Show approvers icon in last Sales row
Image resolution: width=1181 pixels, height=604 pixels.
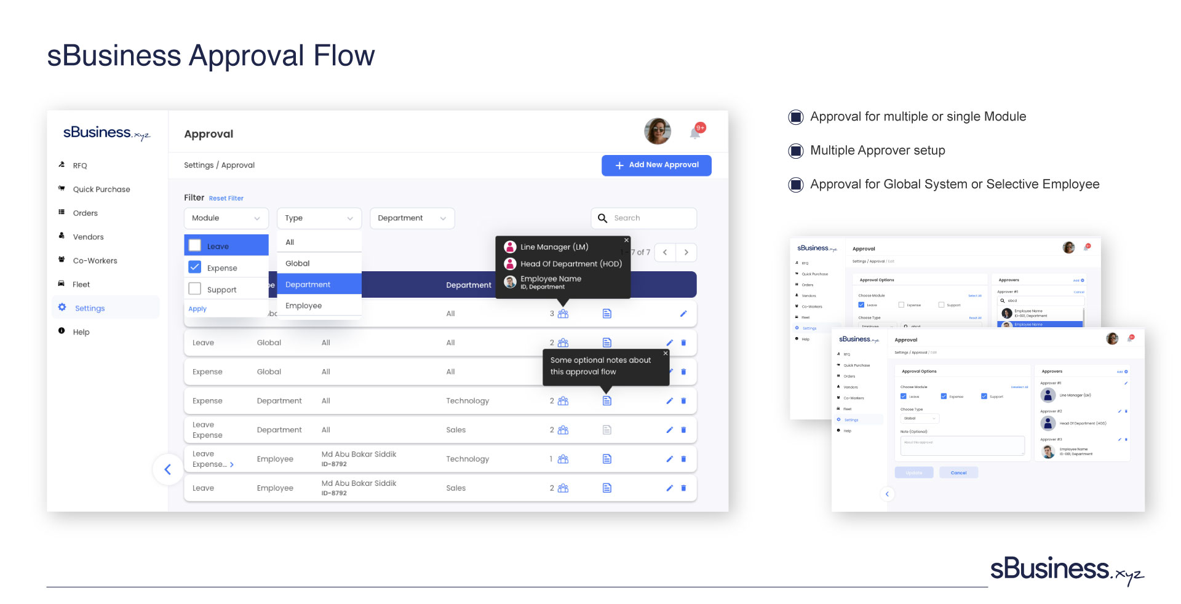[x=563, y=488]
